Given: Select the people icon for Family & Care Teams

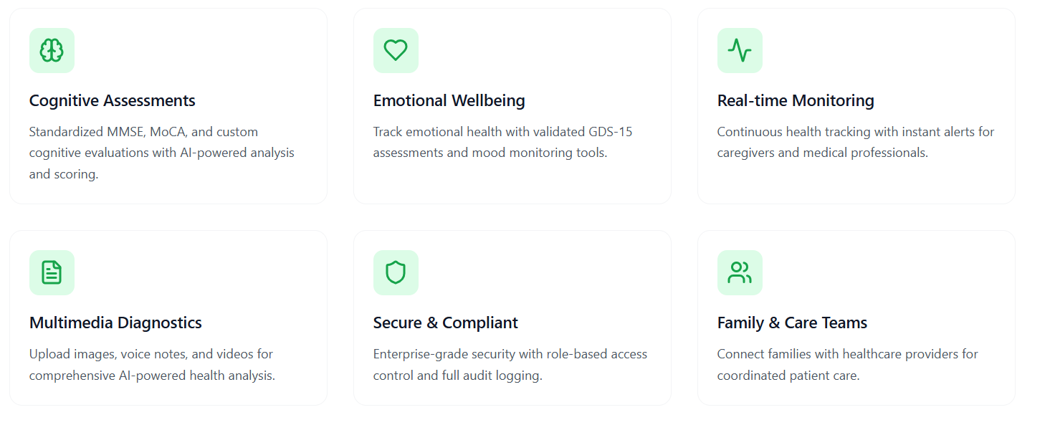Looking at the screenshot, I should tap(739, 272).
